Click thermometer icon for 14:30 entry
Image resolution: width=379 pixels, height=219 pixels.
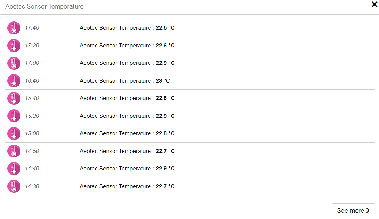[14, 186]
